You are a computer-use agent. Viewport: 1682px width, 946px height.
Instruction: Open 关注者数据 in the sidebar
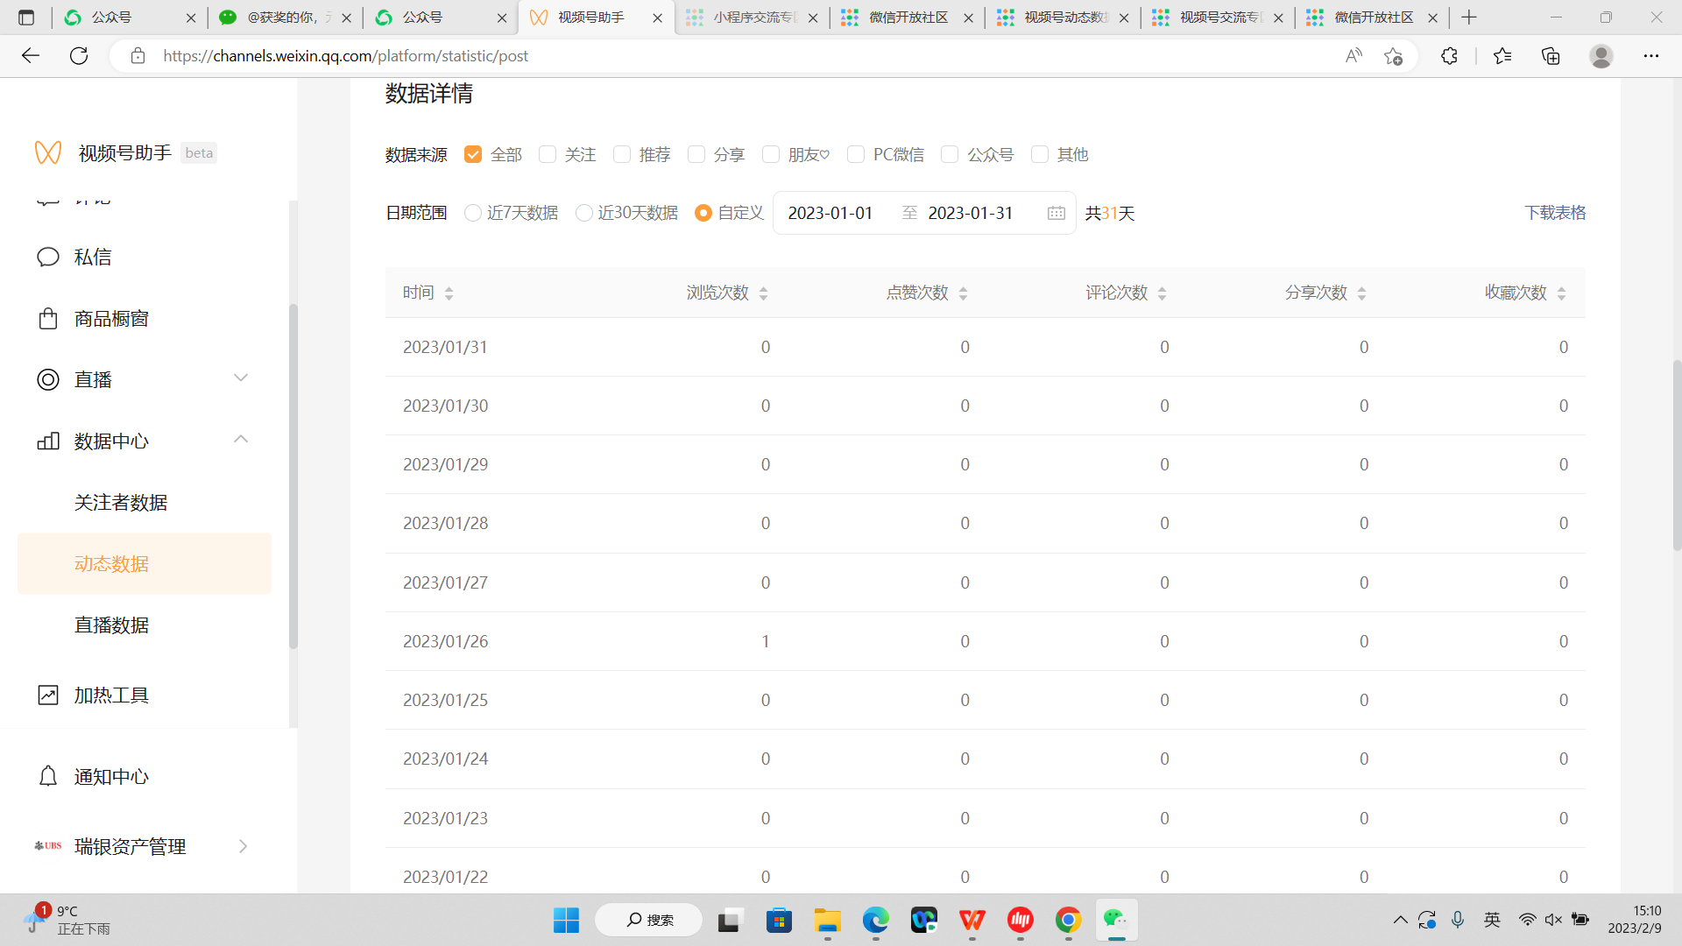click(121, 502)
